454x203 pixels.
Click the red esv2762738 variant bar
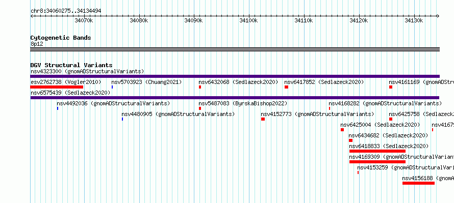(x=57, y=87)
